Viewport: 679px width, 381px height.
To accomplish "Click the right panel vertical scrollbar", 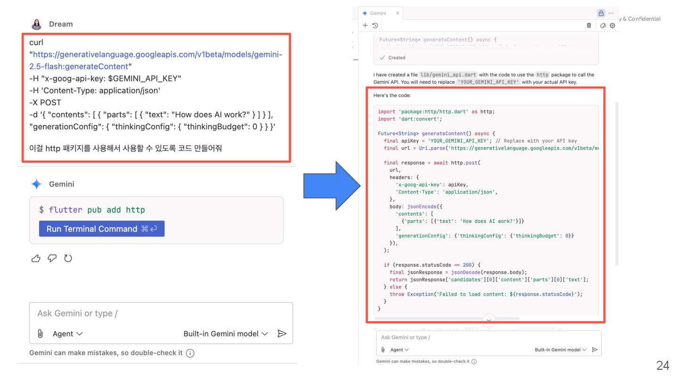I will pos(617,183).
